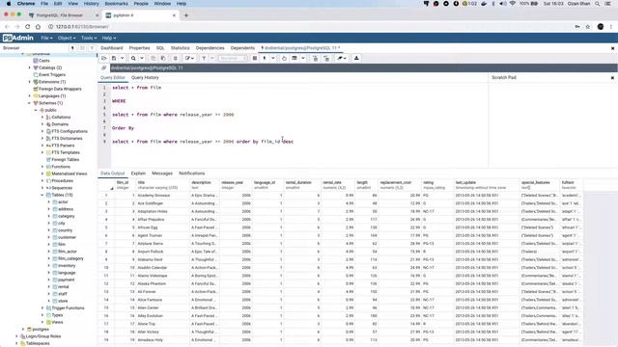Open the Execute options dropdown arrow
Image resolution: width=618 pixels, height=347 pixels.
click(272, 58)
